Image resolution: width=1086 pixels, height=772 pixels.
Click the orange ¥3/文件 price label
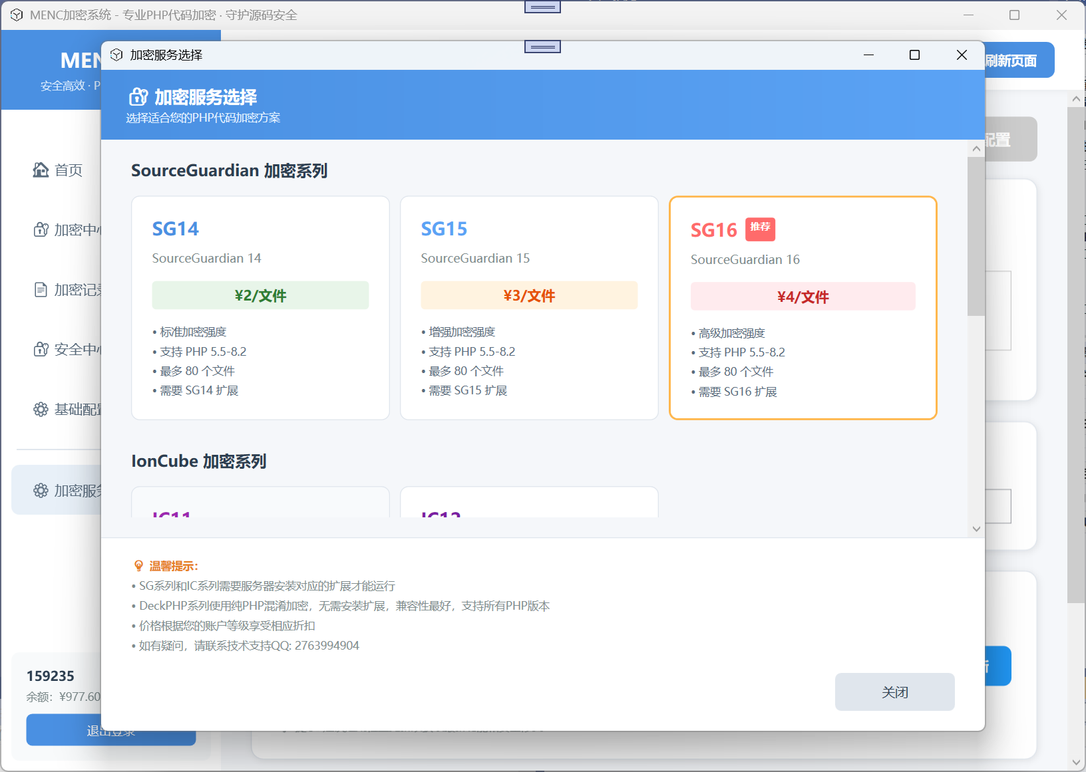529,295
